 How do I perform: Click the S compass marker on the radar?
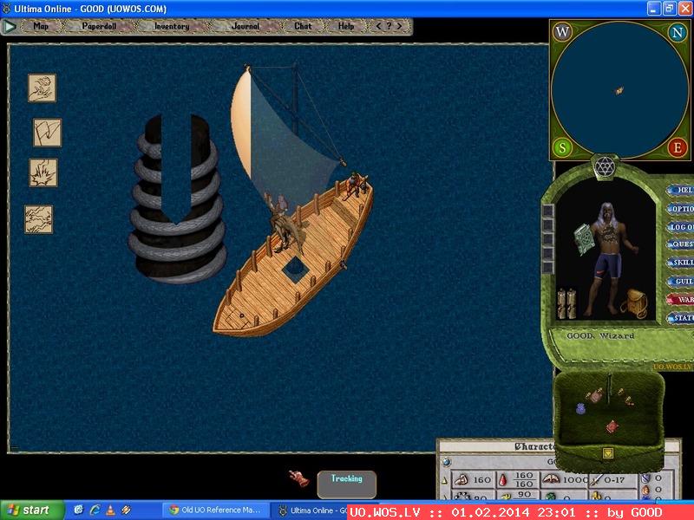click(562, 147)
